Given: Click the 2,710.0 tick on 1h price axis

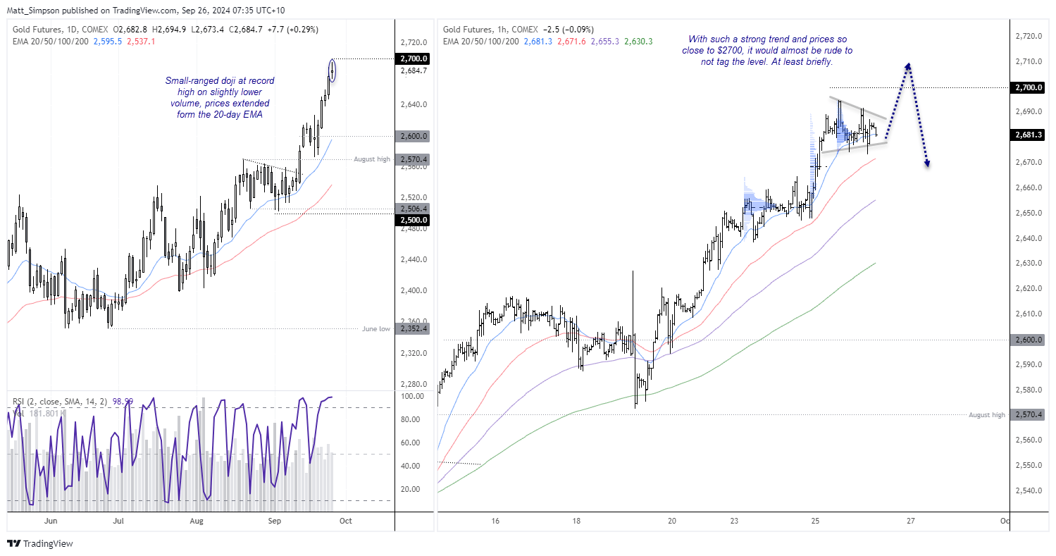Looking at the screenshot, I should coord(1030,61).
